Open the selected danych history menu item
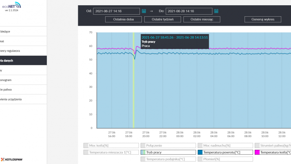 [x=23, y=60]
